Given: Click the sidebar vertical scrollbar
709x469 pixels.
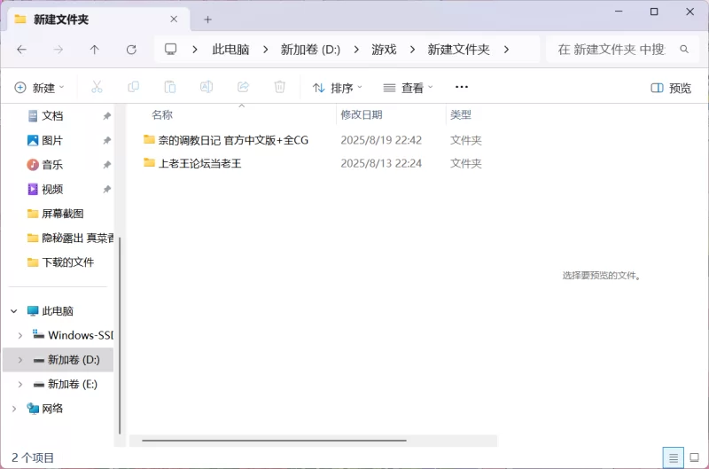Looking at the screenshot, I should [x=120, y=334].
